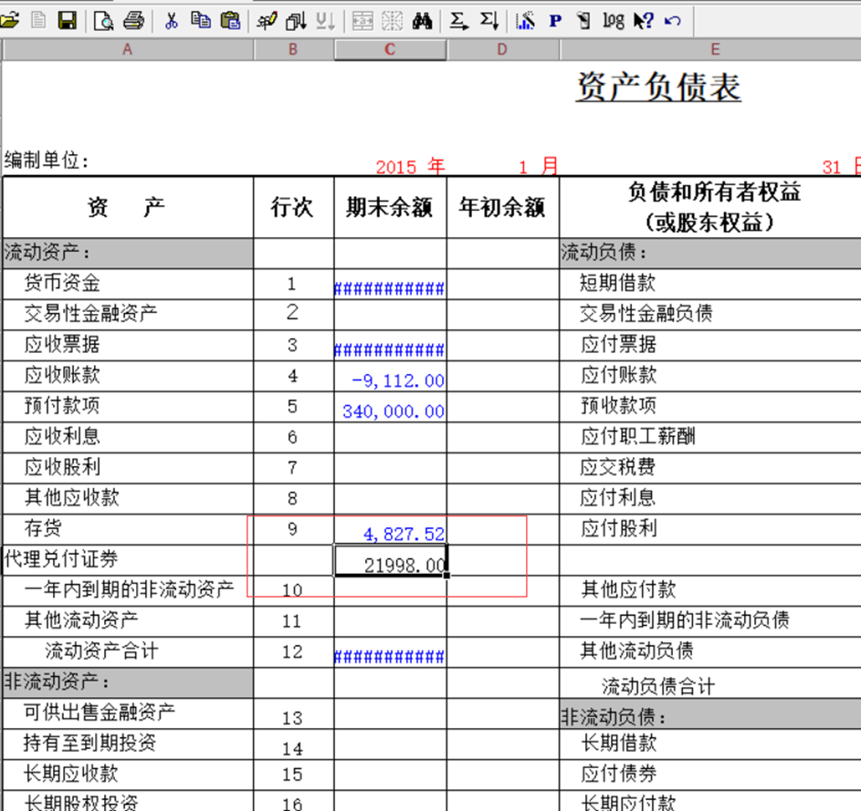Viewport: 861px width, 811px height.
Task: Select the 长期应收款 cell
Action: click(128, 775)
